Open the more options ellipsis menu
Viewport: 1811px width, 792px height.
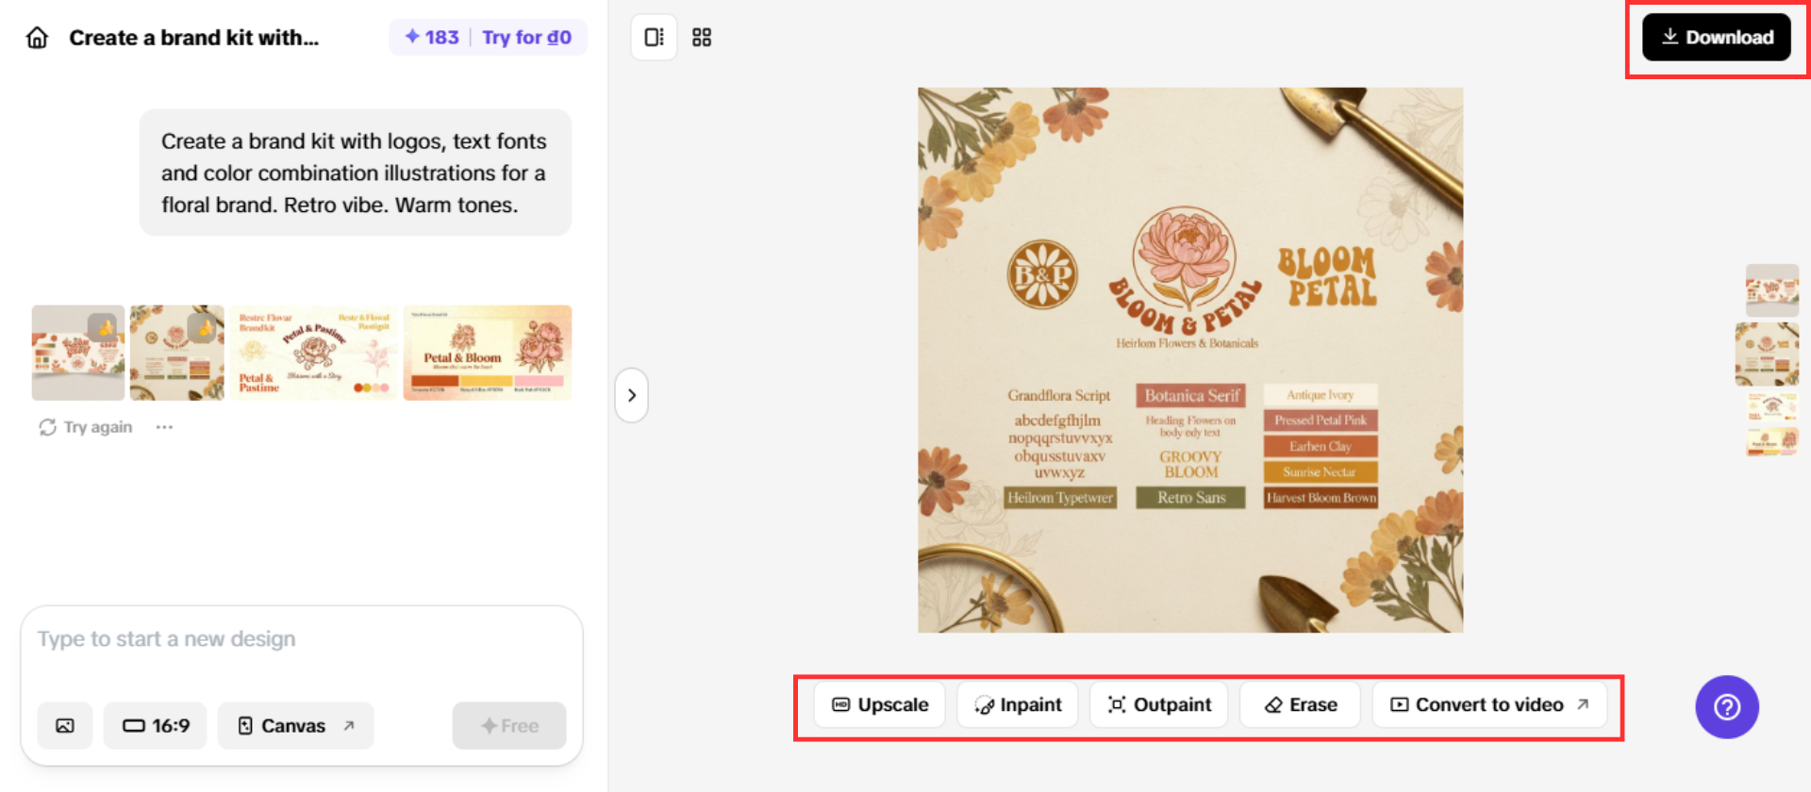[x=164, y=427]
